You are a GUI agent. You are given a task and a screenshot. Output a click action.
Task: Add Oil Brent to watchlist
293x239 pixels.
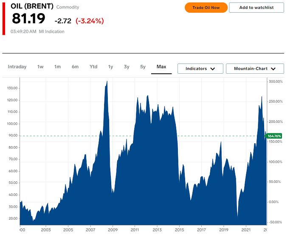[256, 8]
